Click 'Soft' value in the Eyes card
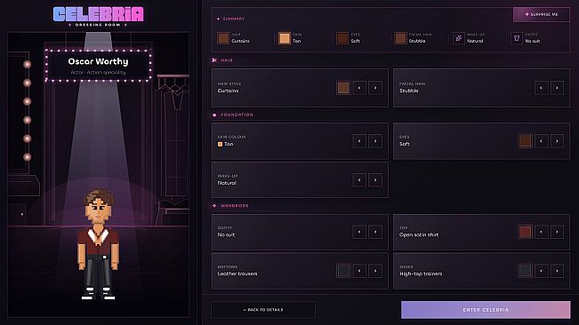The image size is (579, 325). [x=405, y=144]
